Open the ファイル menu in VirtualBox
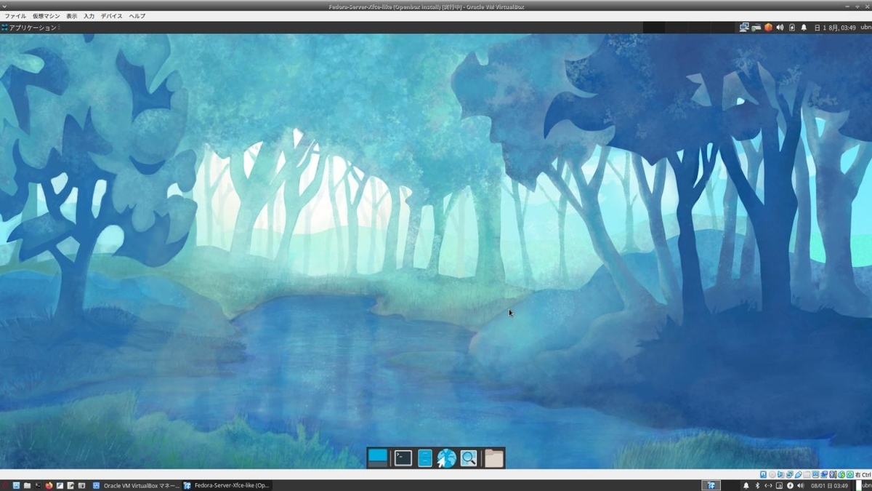This screenshot has height=491, width=872. (x=15, y=16)
